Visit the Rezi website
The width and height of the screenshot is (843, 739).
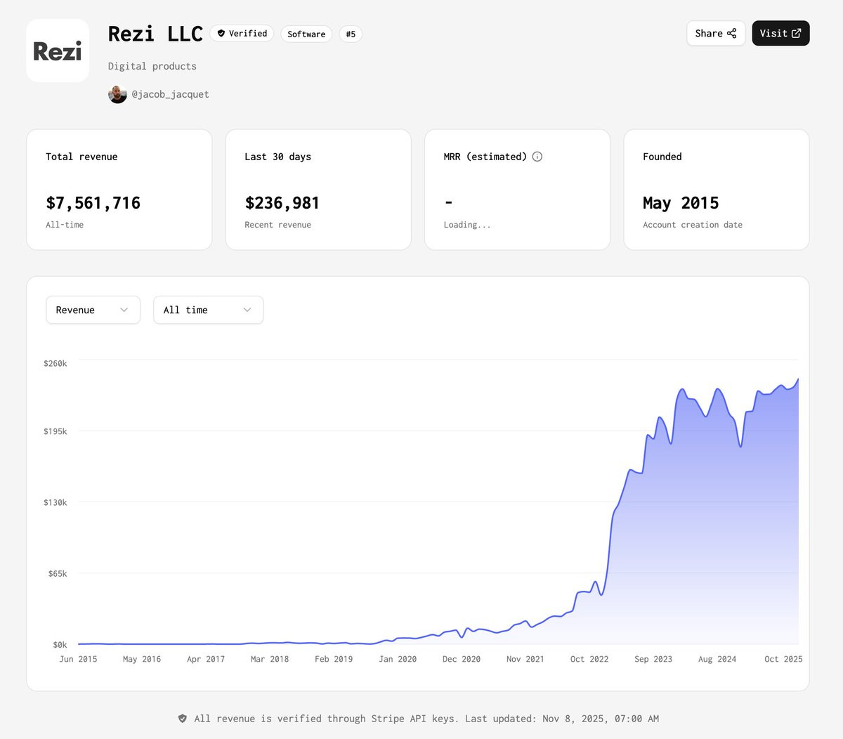780,33
